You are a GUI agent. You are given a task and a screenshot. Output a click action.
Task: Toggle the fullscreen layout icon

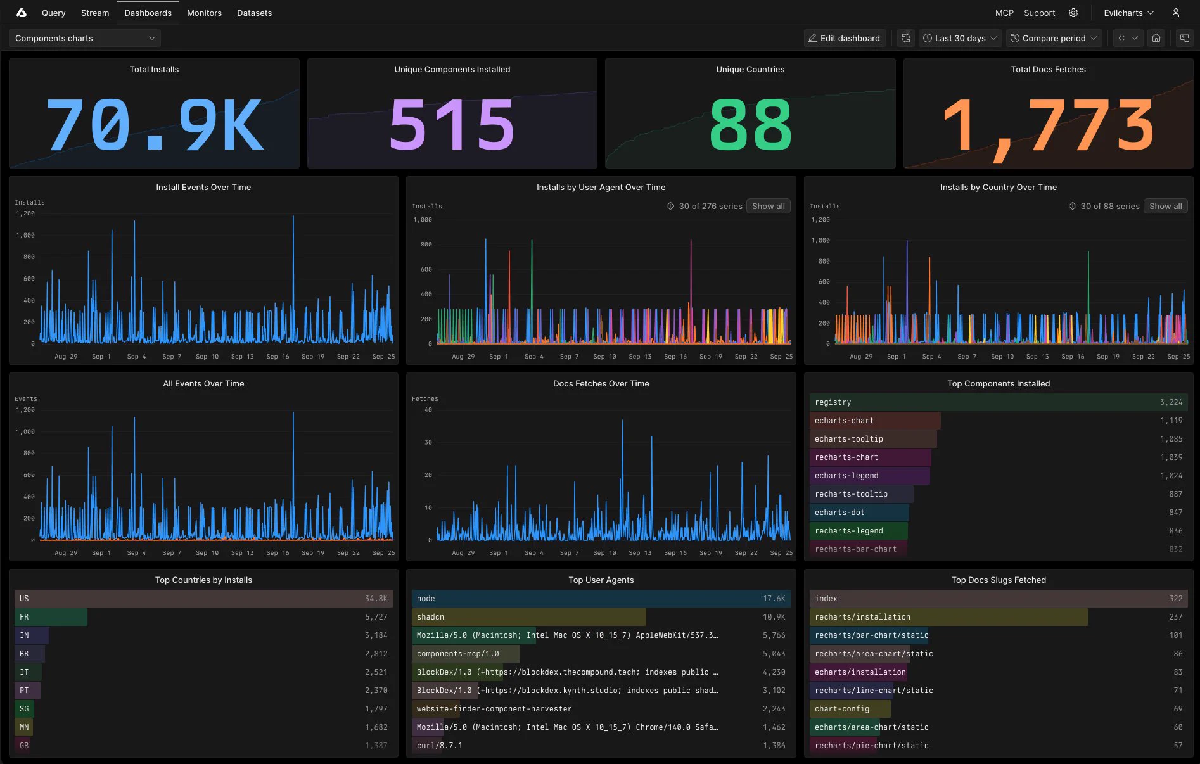[x=1184, y=38]
